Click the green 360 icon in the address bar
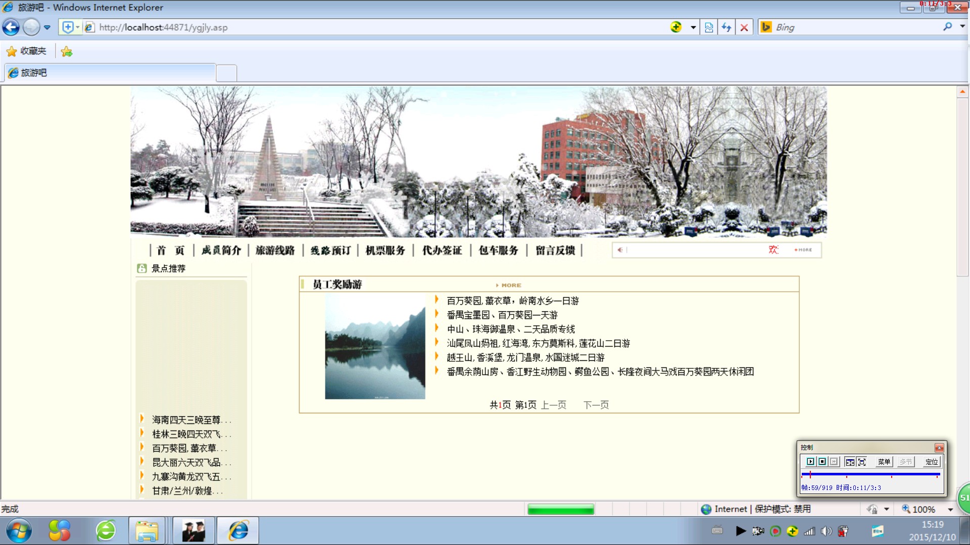970x545 pixels. click(676, 27)
